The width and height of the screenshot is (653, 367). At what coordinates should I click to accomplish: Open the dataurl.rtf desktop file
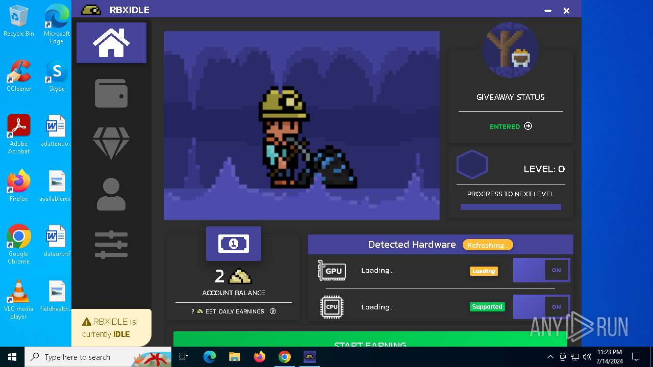tap(57, 241)
